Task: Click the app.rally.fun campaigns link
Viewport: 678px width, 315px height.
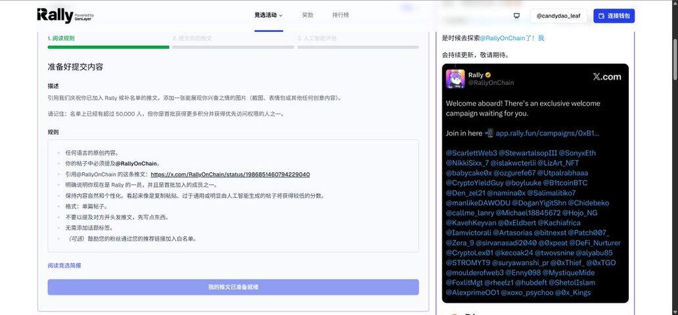Action: (547, 133)
